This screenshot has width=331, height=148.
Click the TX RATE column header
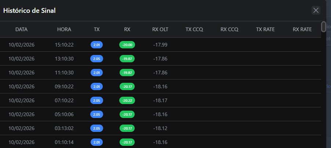[x=265, y=29]
